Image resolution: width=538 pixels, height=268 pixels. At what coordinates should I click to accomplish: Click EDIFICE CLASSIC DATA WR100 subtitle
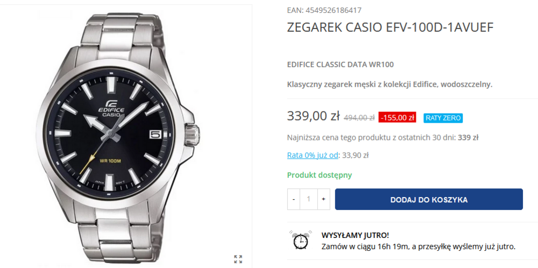coord(340,65)
